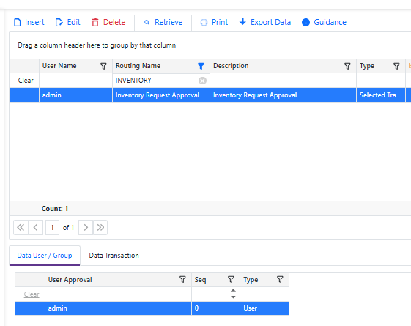Open filter for lower grid Type column
This screenshot has height=326, width=411.
(280, 279)
